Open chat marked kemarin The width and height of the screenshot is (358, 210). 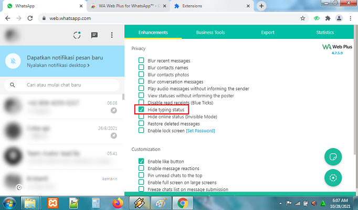(62, 182)
